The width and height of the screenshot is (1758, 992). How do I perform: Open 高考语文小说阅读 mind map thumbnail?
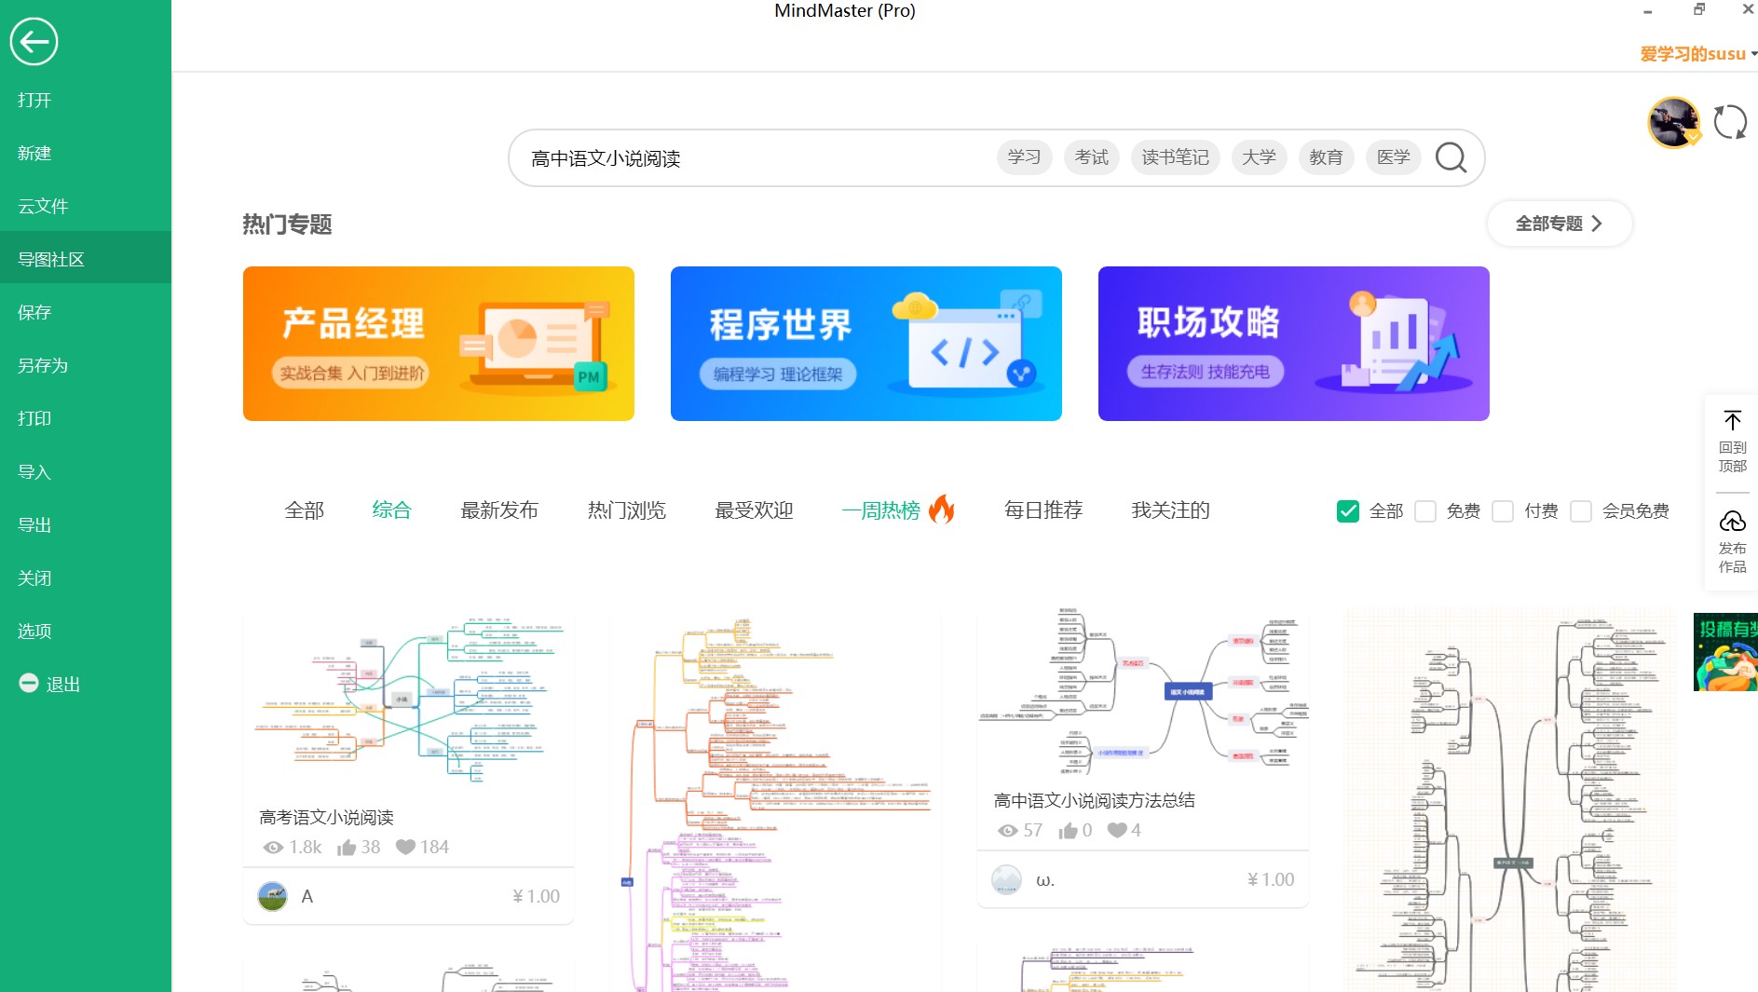pos(408,701)
